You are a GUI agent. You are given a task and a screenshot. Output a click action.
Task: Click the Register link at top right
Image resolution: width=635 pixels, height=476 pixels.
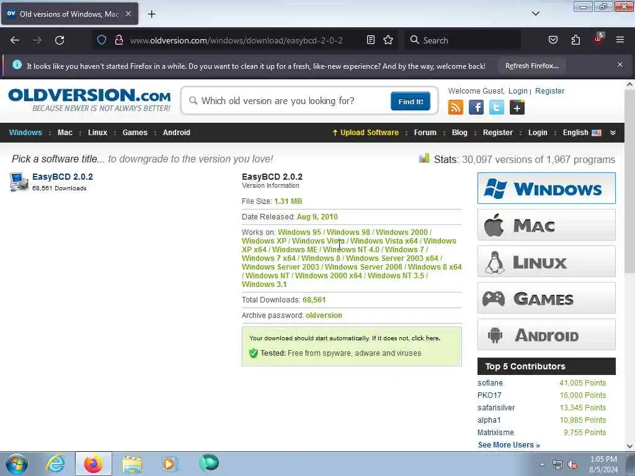[549, 91]
